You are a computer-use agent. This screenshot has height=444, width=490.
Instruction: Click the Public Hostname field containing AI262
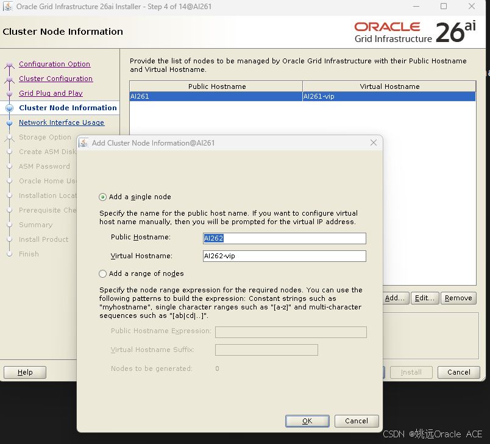point(285,238)
